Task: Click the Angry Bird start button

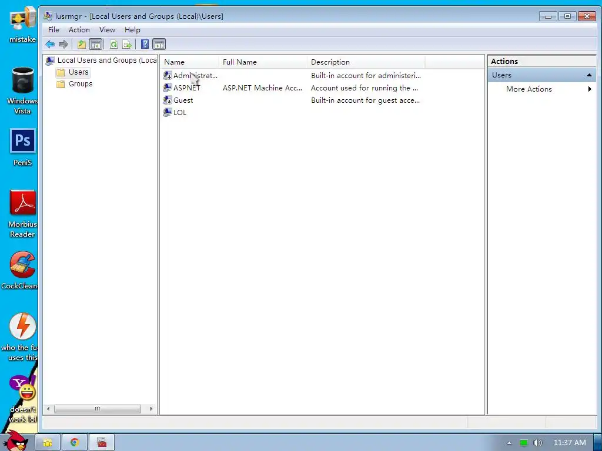Action: [x=16, y=441]
